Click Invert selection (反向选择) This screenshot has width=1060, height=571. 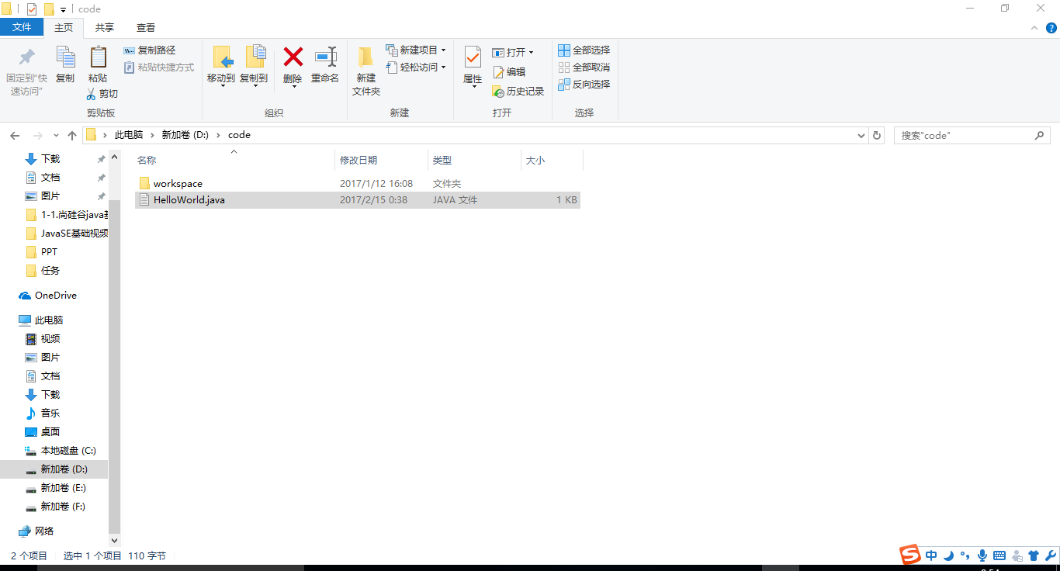[x=584, y=85]
